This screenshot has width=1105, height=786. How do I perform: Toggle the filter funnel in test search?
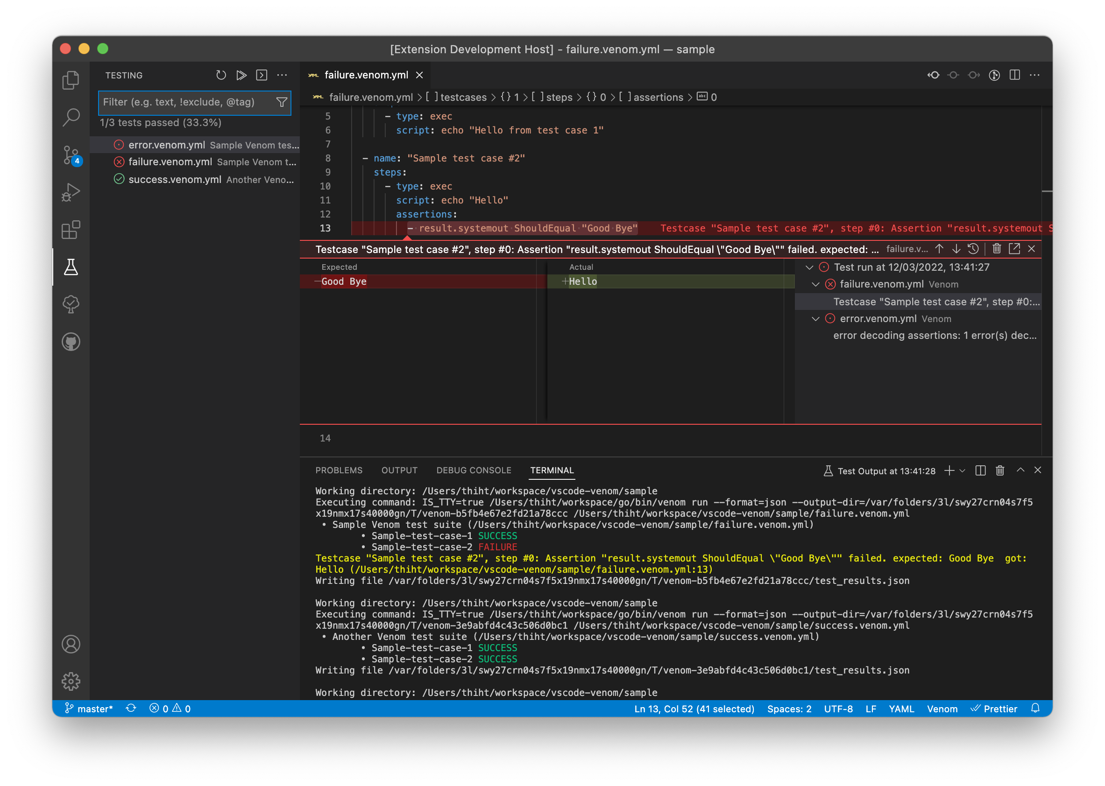click(281, 102)
